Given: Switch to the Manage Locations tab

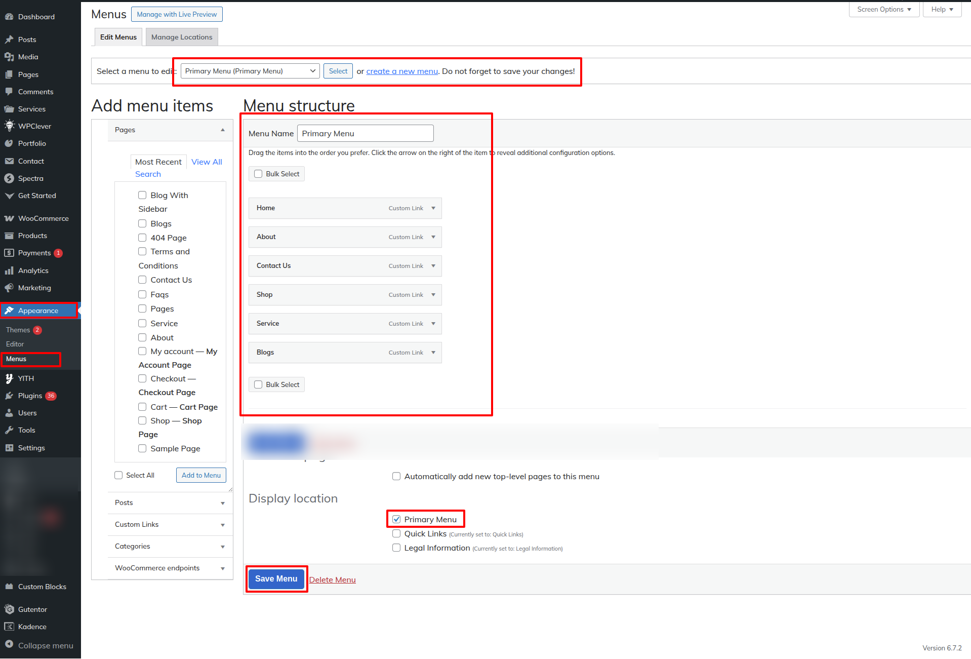Looking at the screenshot, I should [182, 37].
